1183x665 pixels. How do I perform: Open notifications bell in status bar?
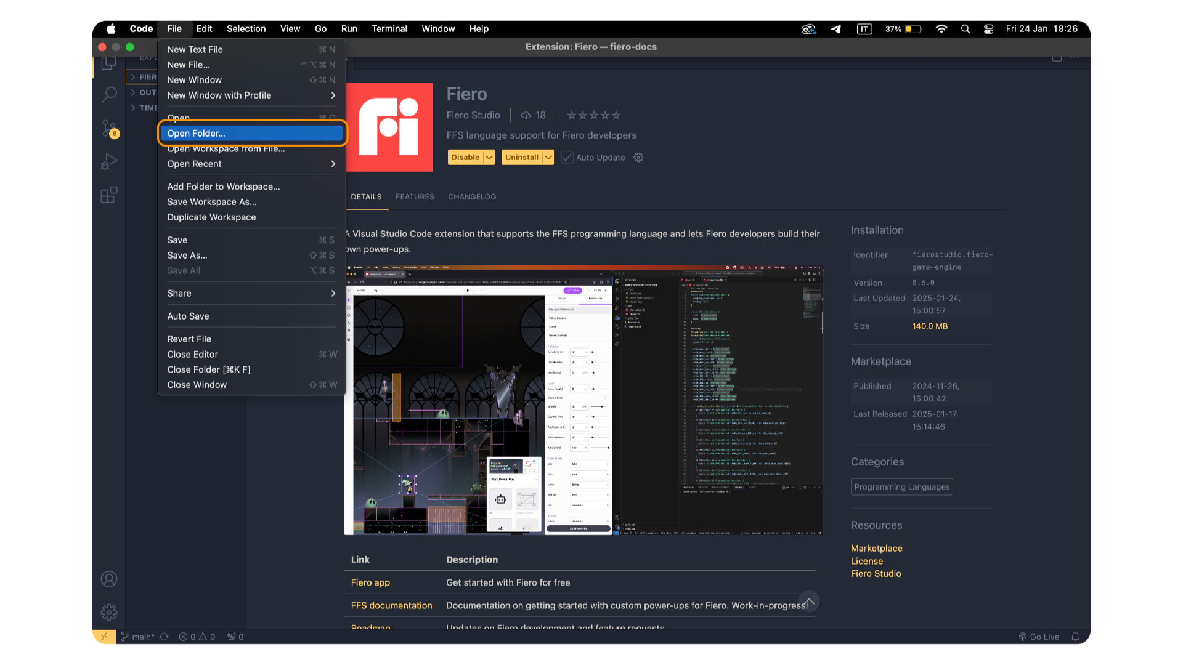point(1075,637)
